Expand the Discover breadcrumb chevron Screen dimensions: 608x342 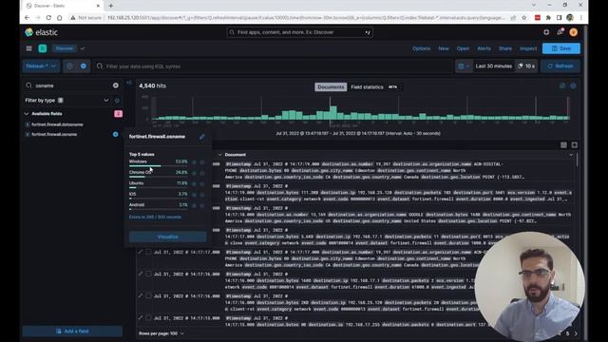pyautogui.click(x=83, y=48)
